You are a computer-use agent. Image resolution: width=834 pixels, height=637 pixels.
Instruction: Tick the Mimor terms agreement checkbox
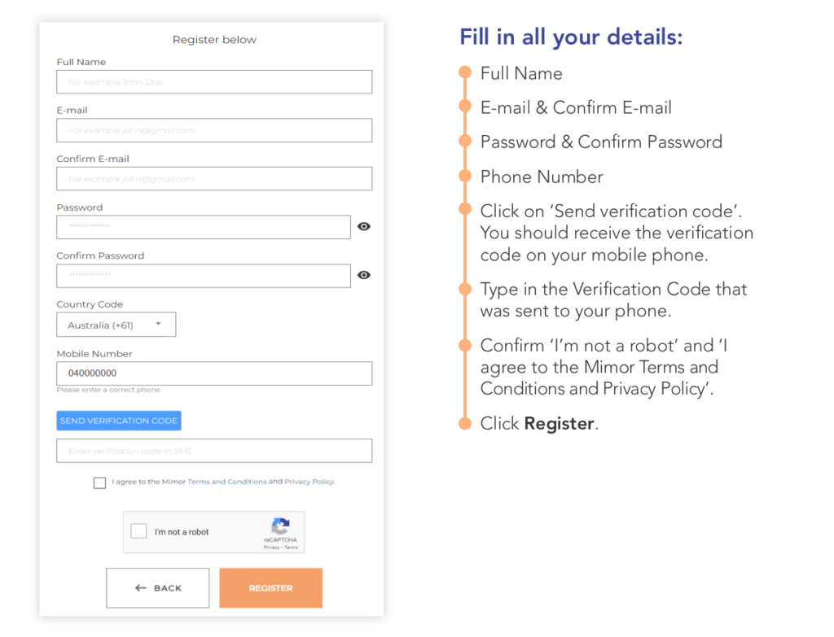(x=99, y=482)
